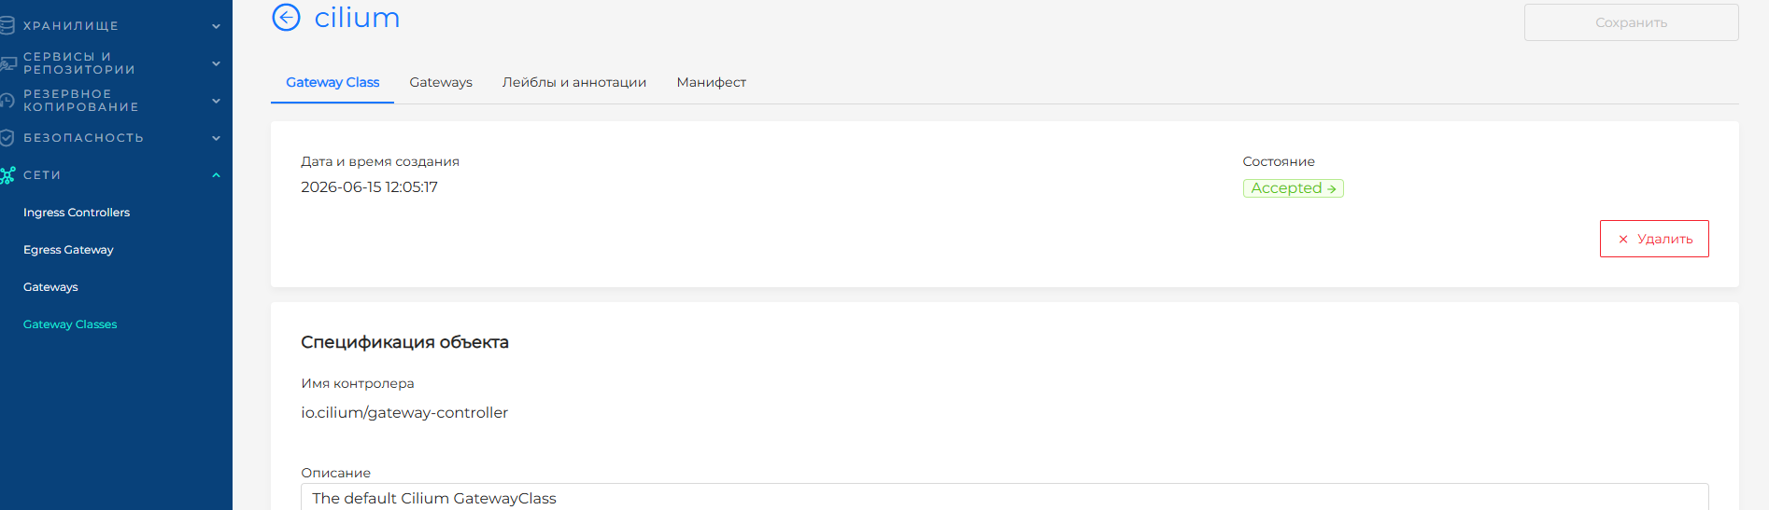The height and width of the screenshot is (510, 1769).
Task: Select Gateway Classes in sidebar
Action: (x=70, y=324)
